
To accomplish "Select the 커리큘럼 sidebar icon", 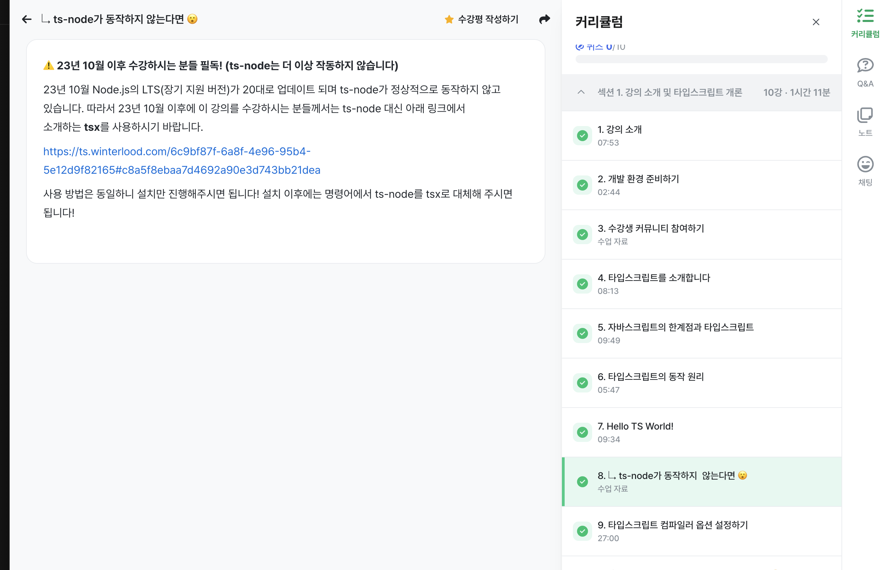I will 864,23.
